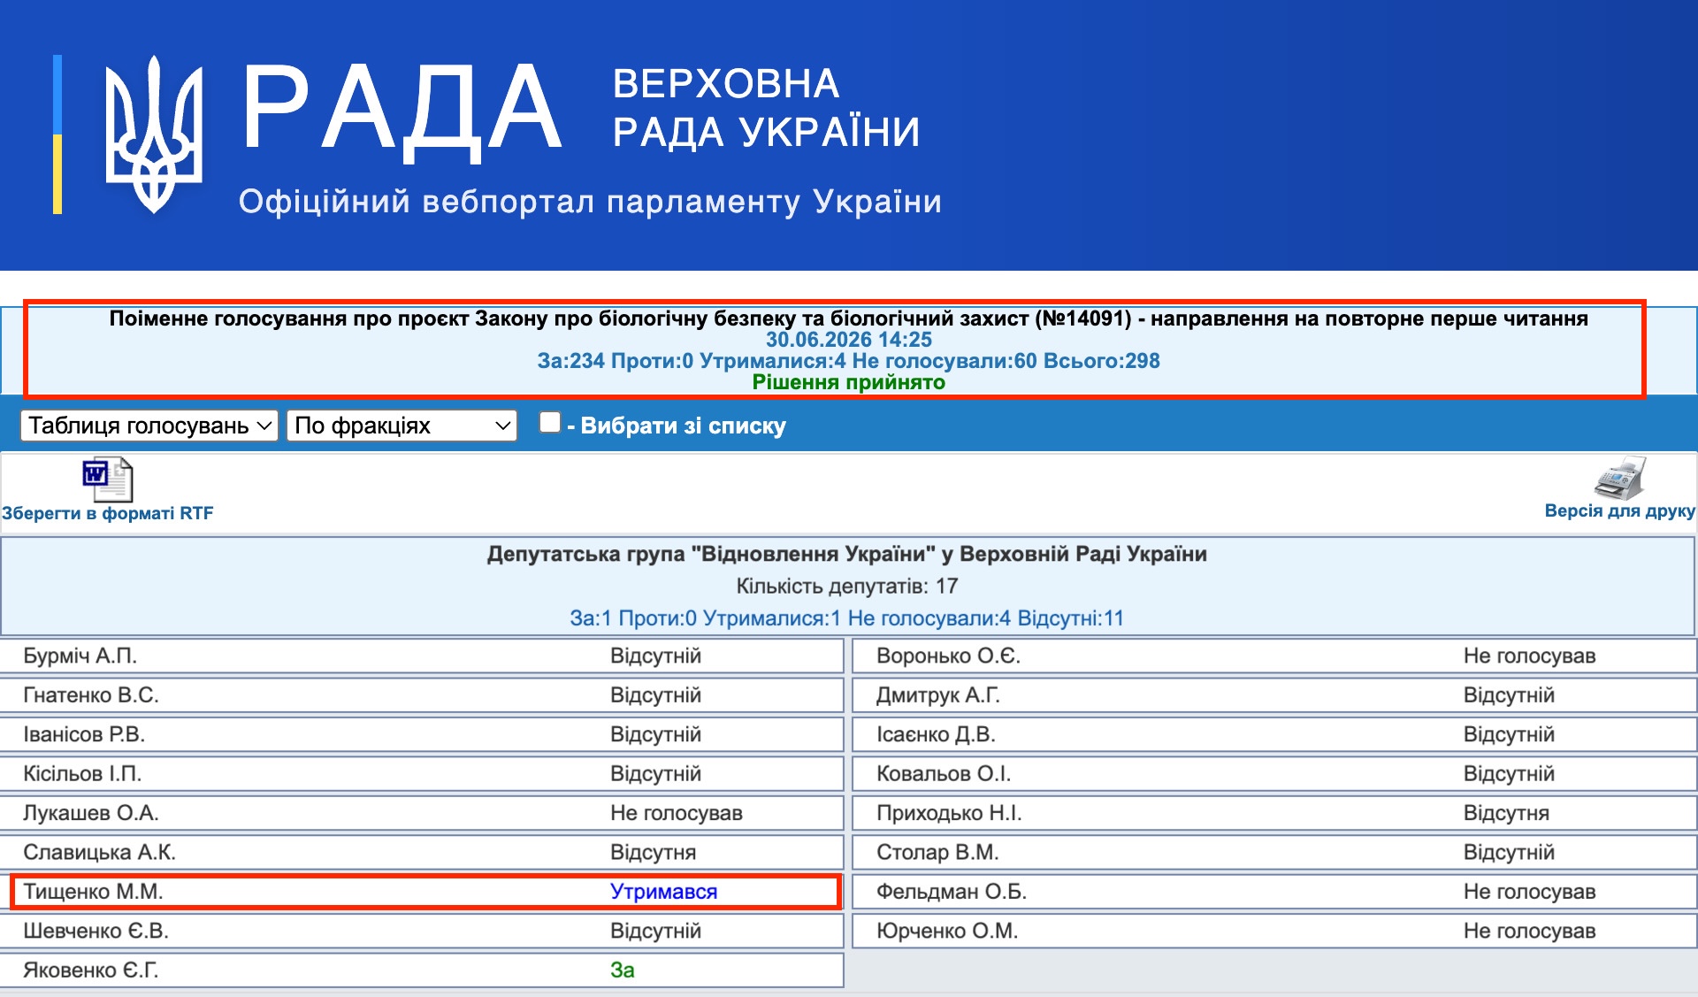This screenshot has height=997, width=1698.
Task: Open 'Версія для друку' link
Action: pyautogui.click(x=1619, y=510)
